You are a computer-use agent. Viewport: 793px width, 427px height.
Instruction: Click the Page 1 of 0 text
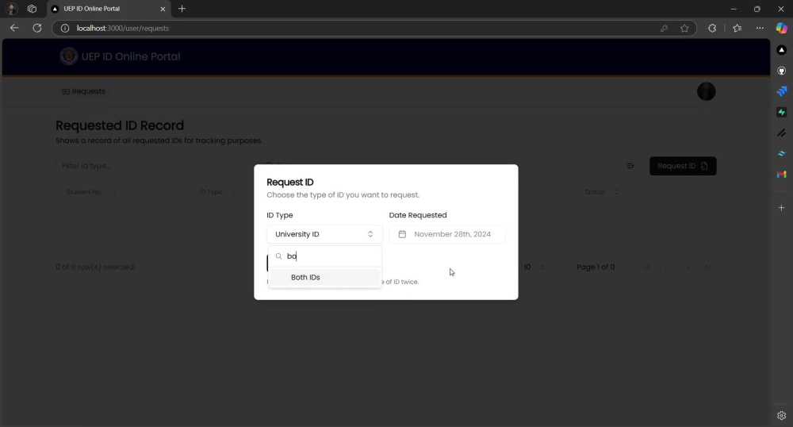pos(596,267)
